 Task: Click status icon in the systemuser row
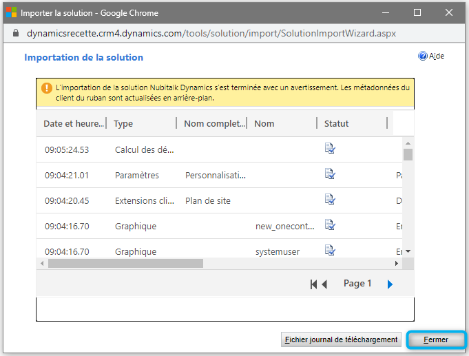coord(330,250)
